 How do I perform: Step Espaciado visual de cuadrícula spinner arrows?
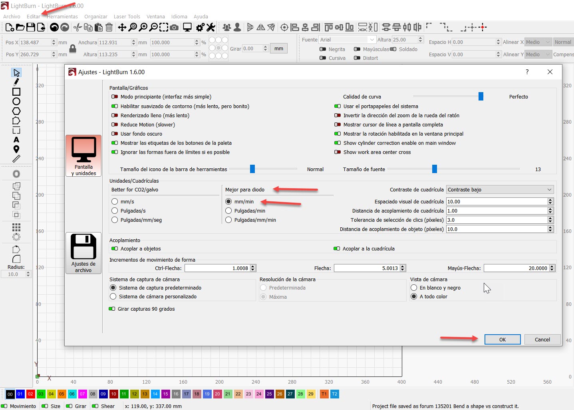tap(550, 201)
